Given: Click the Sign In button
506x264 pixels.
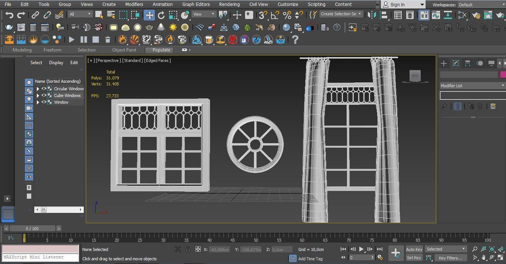Looking at the screenshot, I should pyautogui.click(x=403, y=4).
